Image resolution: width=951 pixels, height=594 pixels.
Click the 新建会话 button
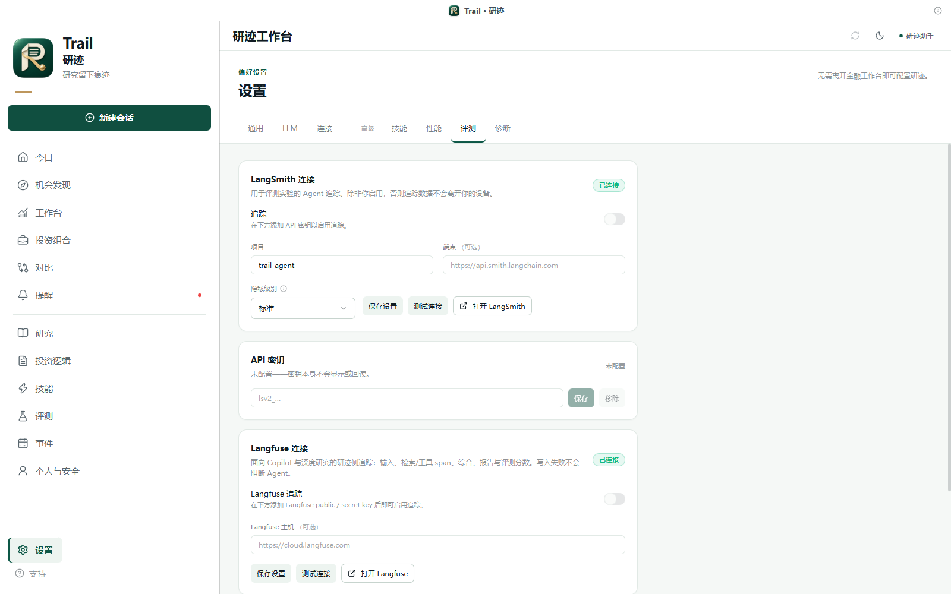pyautogui.click(x=109, y=118)
